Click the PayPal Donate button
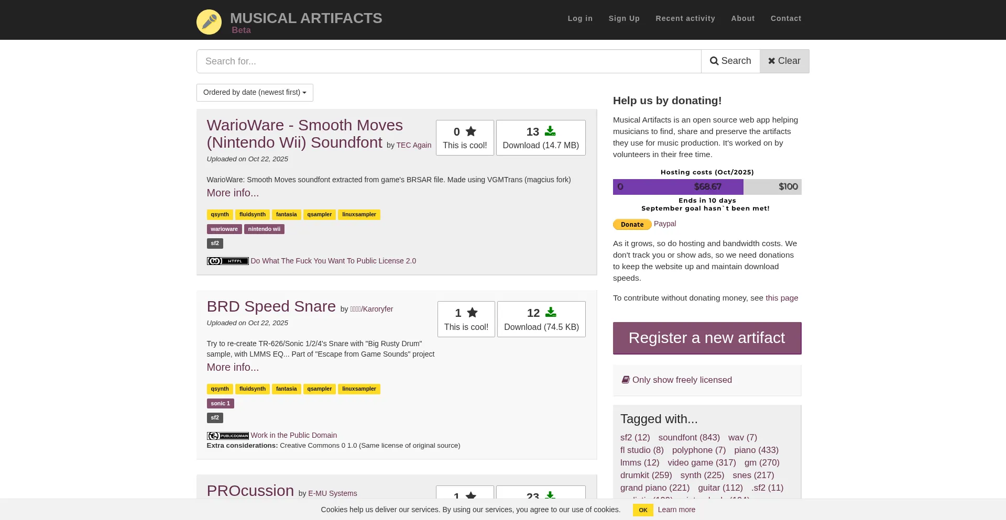Screen dimensions: 1006x520 pyautogui.click(x=632, y=225)
